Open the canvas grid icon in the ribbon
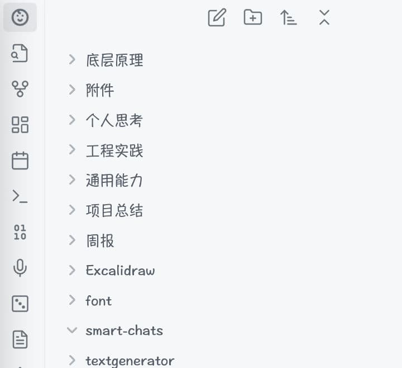Viewport: 402px width, 368px height. coord(20,125)
